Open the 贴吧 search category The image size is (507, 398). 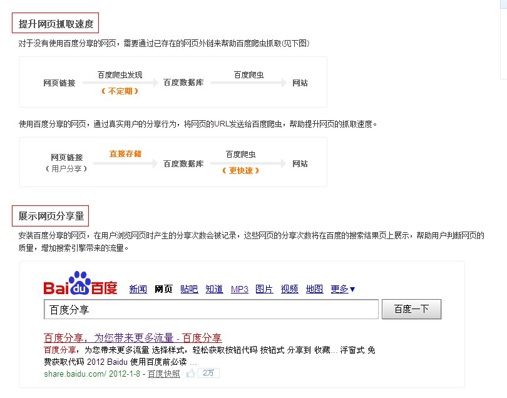(189, 289)
